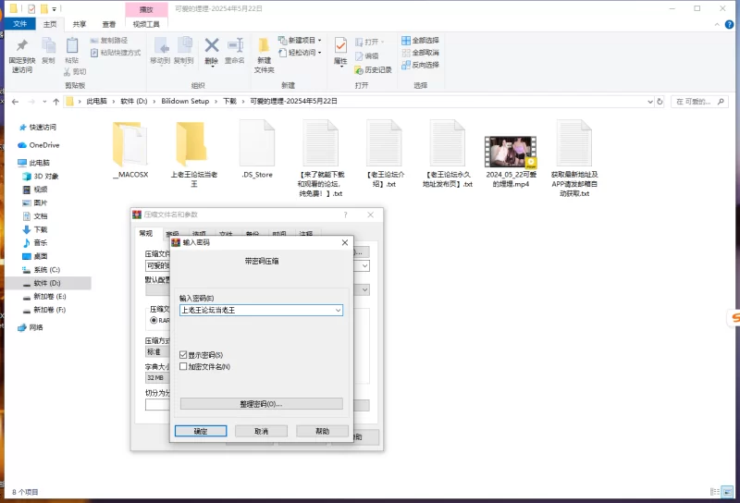
Task: Open OneDrive in the navigation pane
Action: (43, 145)
